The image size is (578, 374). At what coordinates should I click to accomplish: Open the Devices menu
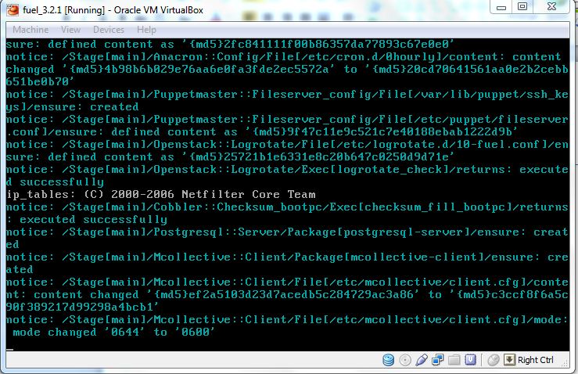[x=109, y=30]
